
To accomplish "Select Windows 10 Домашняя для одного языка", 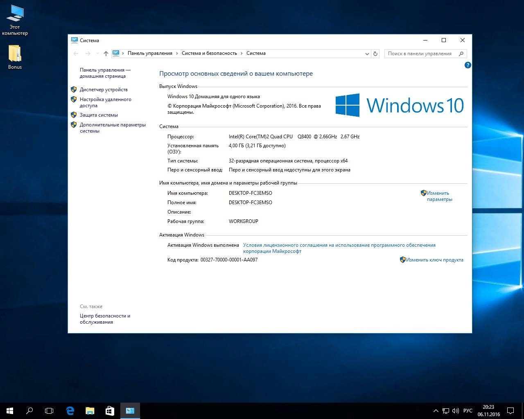I will (x=213, y=97).
